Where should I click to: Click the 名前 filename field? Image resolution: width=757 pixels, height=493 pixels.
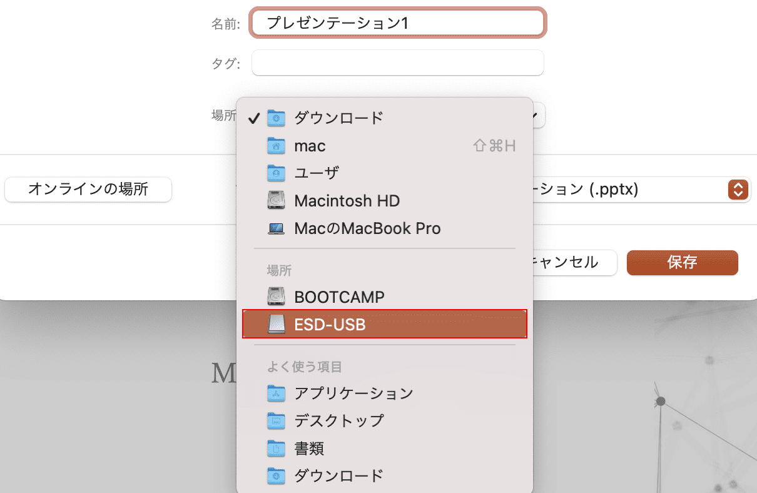coord(398,23)
